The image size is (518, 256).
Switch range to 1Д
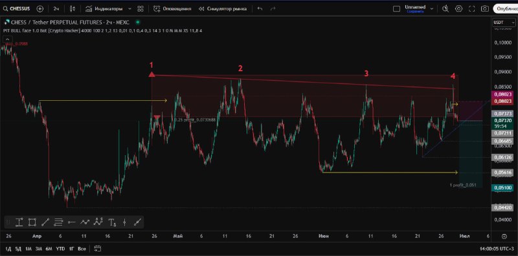(x=8, y=248)
